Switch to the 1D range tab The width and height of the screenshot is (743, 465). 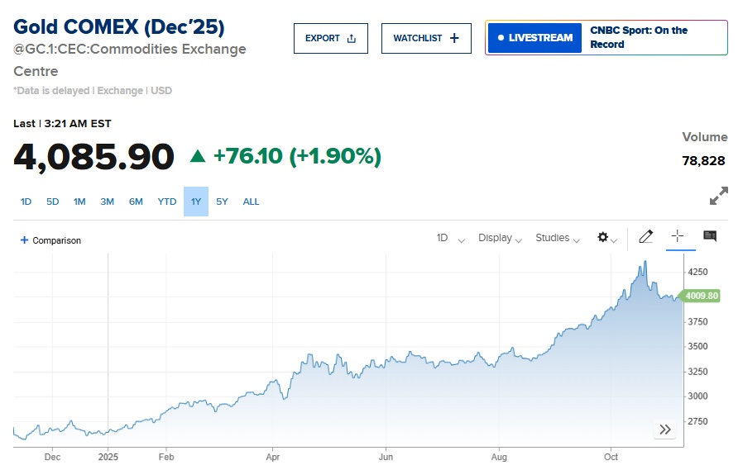tap(26, 202)
